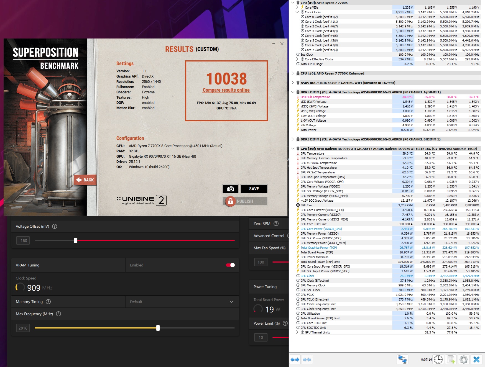Click HWiNFO collapse-columns inward arrows icon

point(307,360)
